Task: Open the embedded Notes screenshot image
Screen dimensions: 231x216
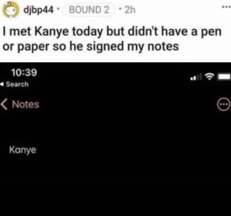Action: click(x=115, y=139)
